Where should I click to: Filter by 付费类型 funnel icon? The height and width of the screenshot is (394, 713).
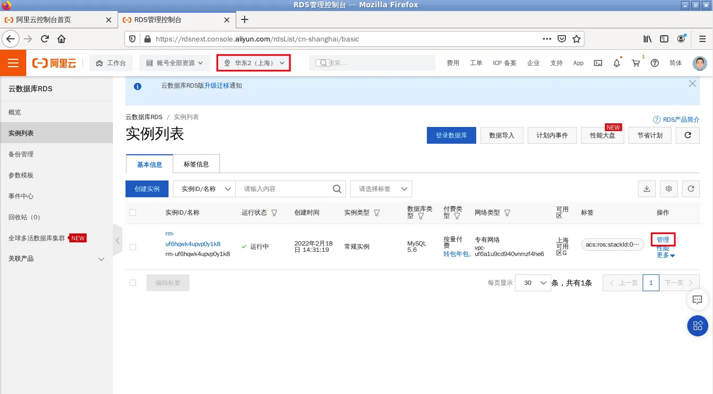tap(457, 216)
